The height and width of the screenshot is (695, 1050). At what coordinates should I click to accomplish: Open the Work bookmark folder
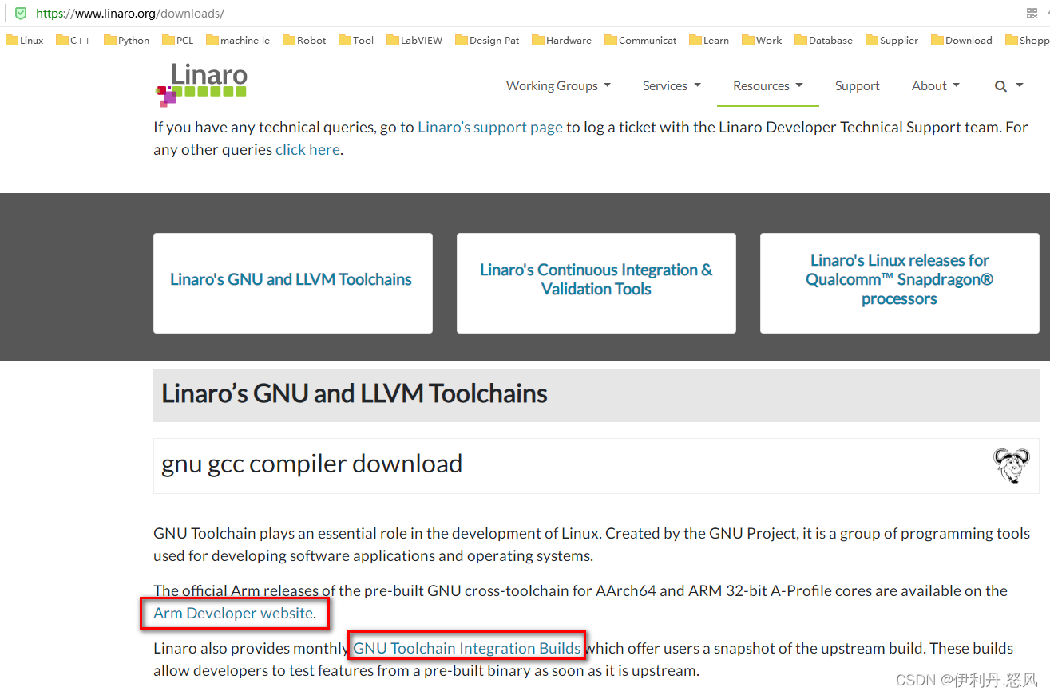click(762, 40)
